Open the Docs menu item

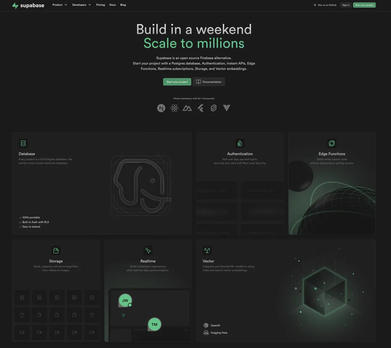(x=113, y=5)
